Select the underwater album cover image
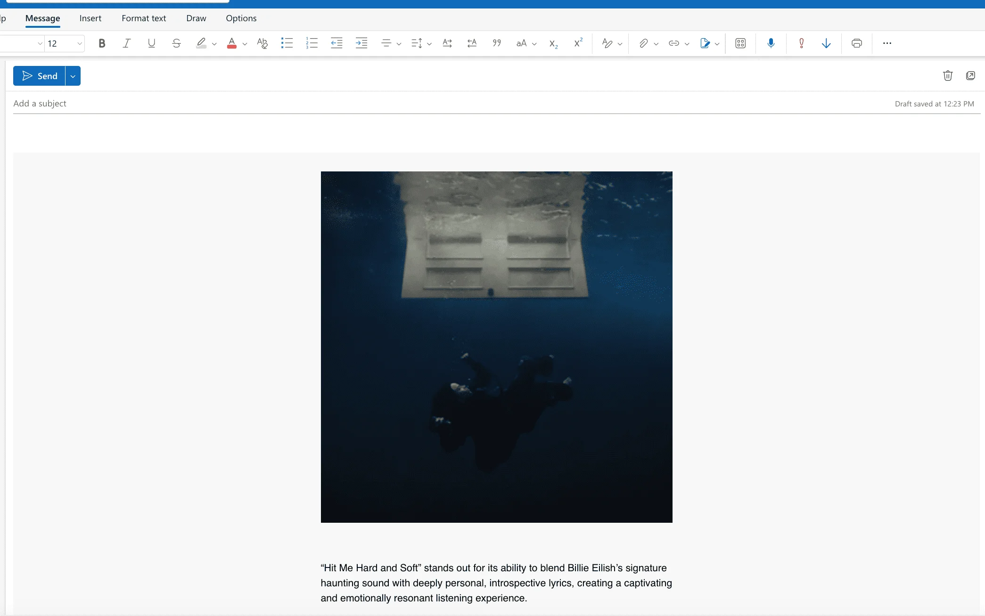The image size is (985, 616). (x=497, y=347)
